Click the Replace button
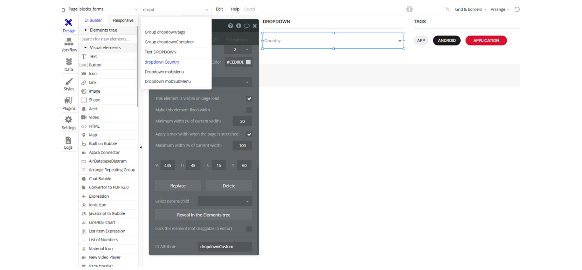 pos(178,186)
